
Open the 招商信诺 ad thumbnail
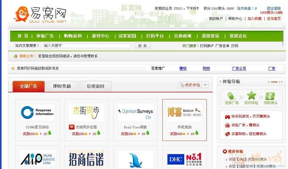[x=86, y=159]
